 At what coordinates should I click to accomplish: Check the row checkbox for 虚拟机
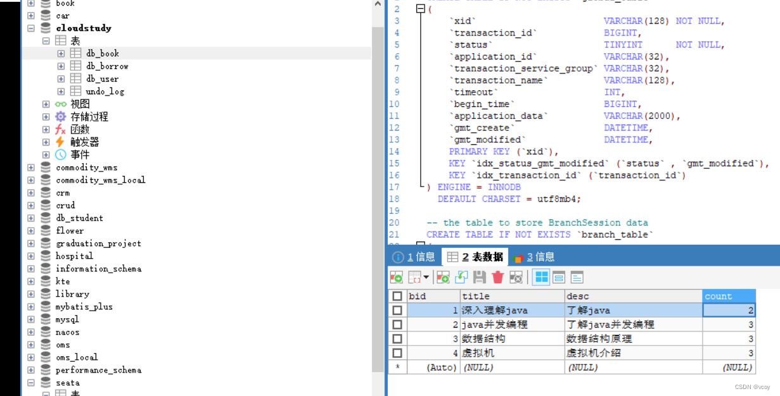(x=397, y=353)
